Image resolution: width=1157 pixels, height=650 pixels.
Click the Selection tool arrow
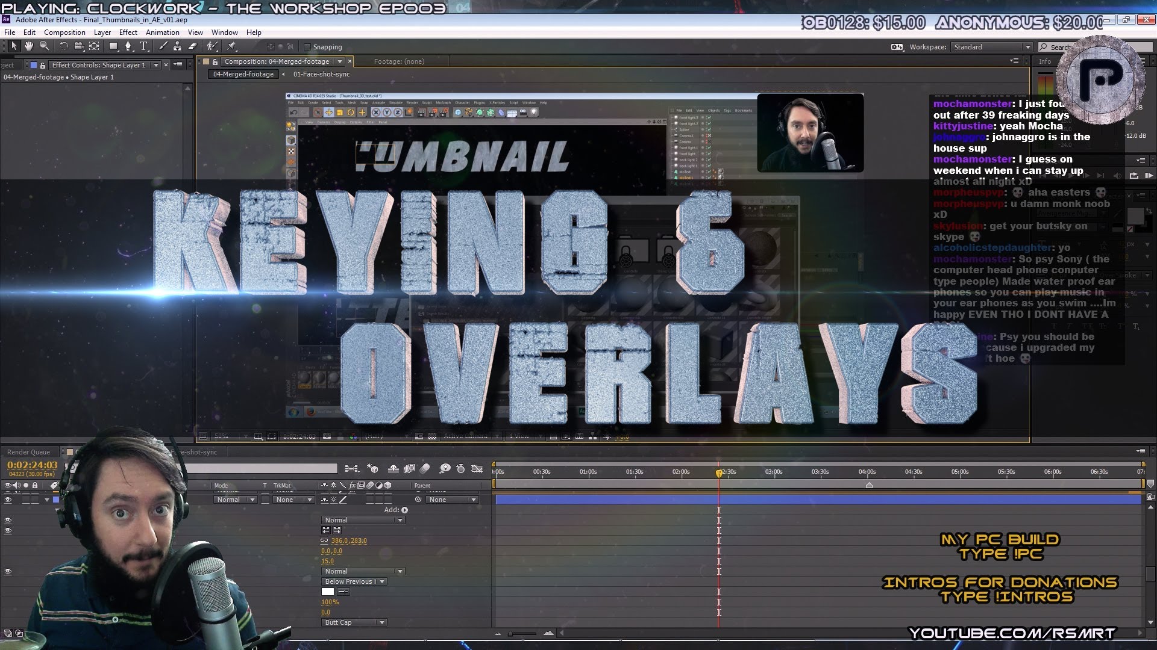13,46
